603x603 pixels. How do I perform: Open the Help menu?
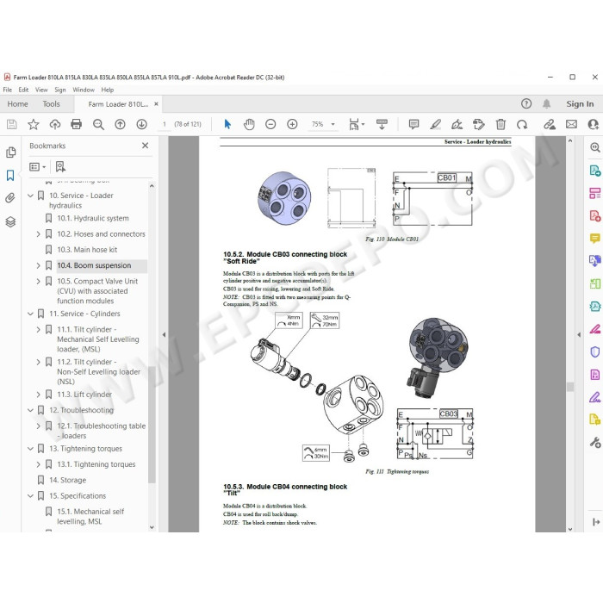(x=108, y=90)
